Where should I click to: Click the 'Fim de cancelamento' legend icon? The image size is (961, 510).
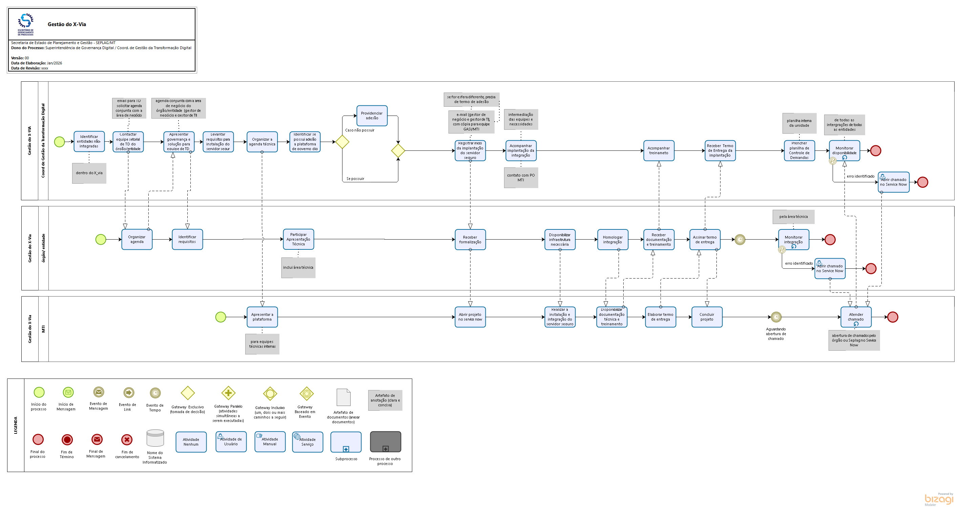pyautogui.click(x=127, y=440)
